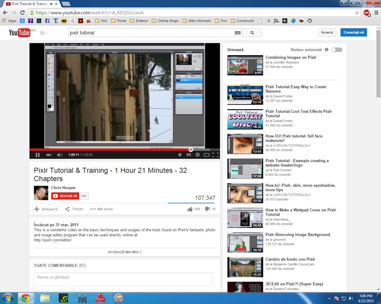
Task: Subscribe with the Abonați-vă button
Action: click(65, 196)
